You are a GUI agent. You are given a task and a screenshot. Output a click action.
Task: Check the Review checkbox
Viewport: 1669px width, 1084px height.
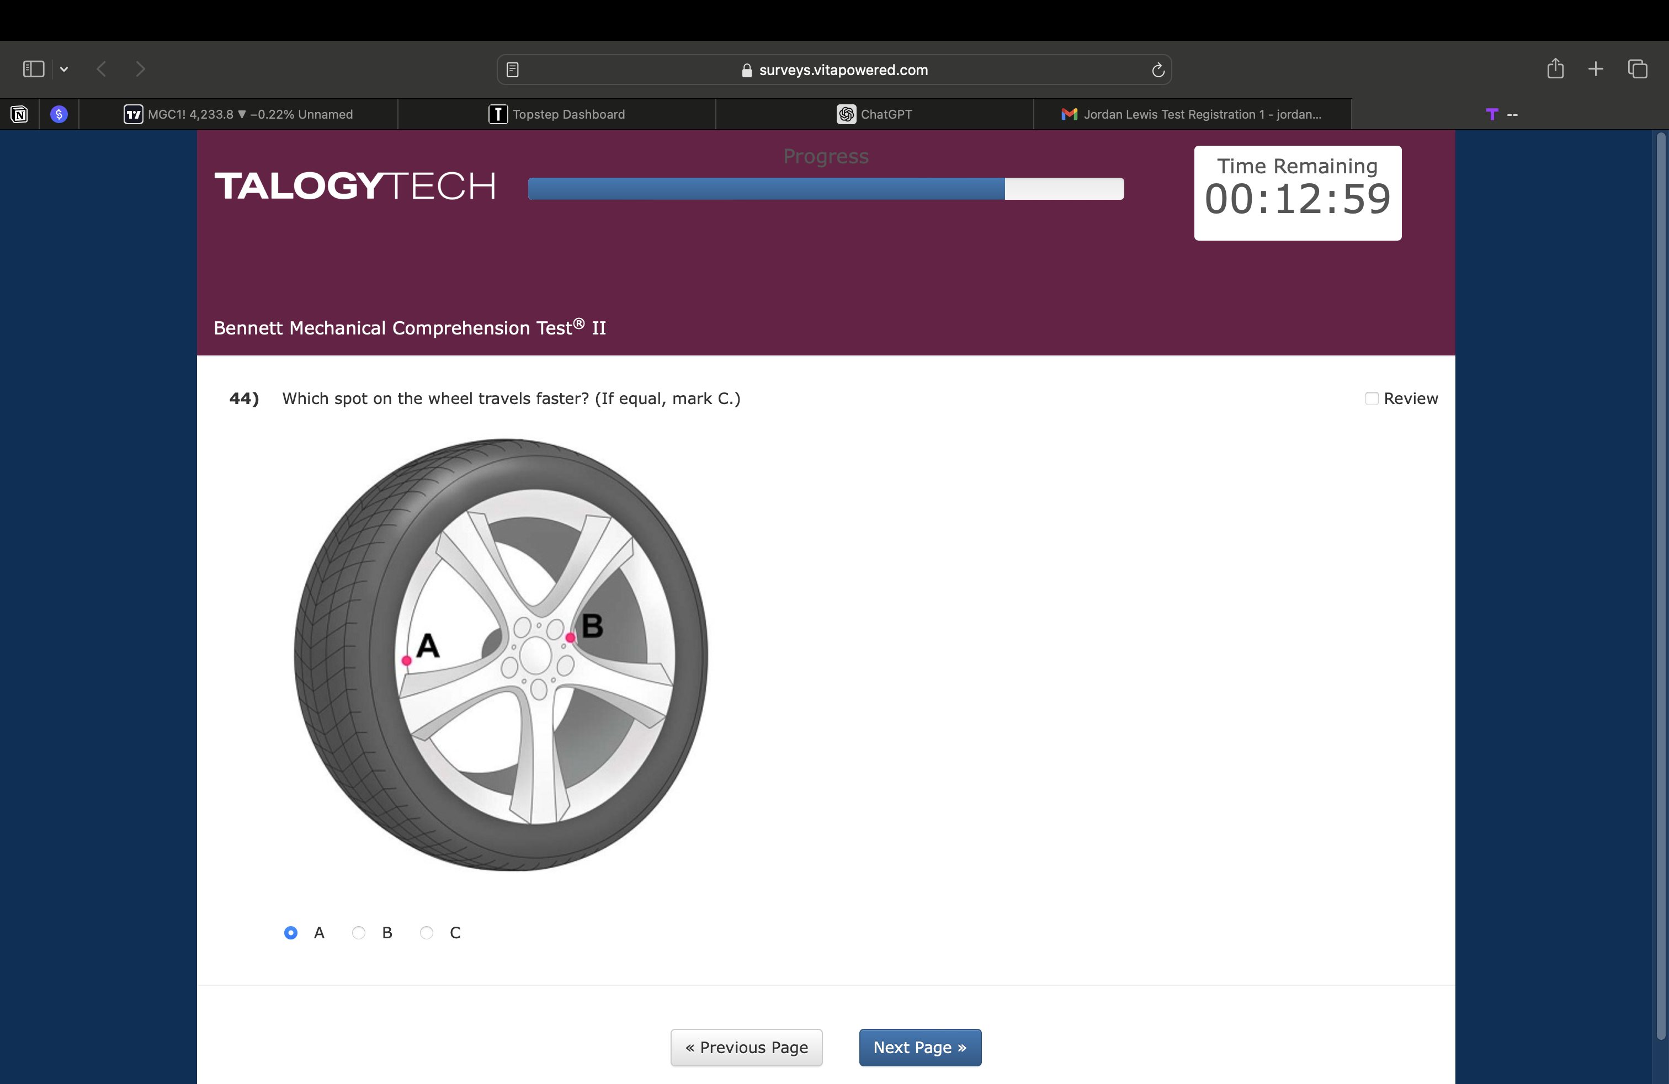(1372, 398)
